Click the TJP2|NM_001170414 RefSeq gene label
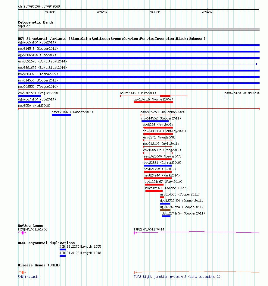Viewport: 268px width, 286px height. 149,230
